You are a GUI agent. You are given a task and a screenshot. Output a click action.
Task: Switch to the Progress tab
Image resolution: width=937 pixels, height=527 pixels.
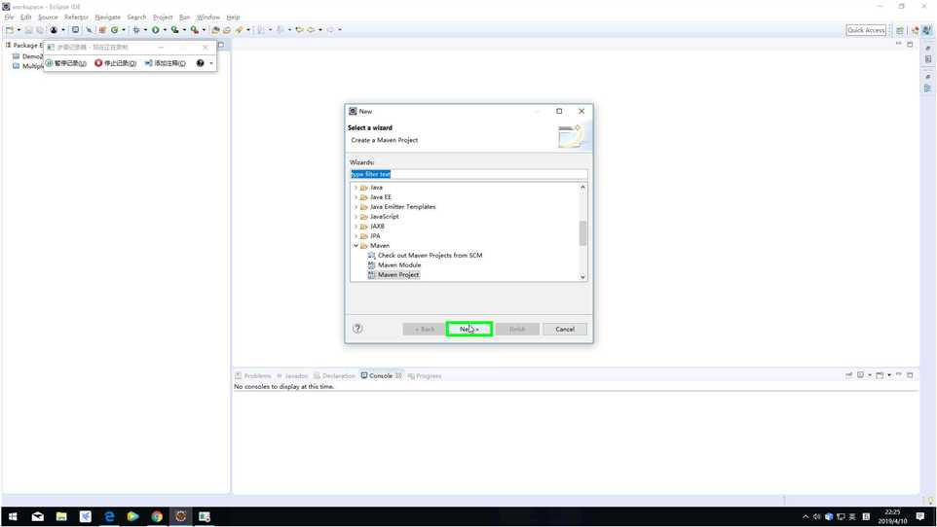point(425,376)
